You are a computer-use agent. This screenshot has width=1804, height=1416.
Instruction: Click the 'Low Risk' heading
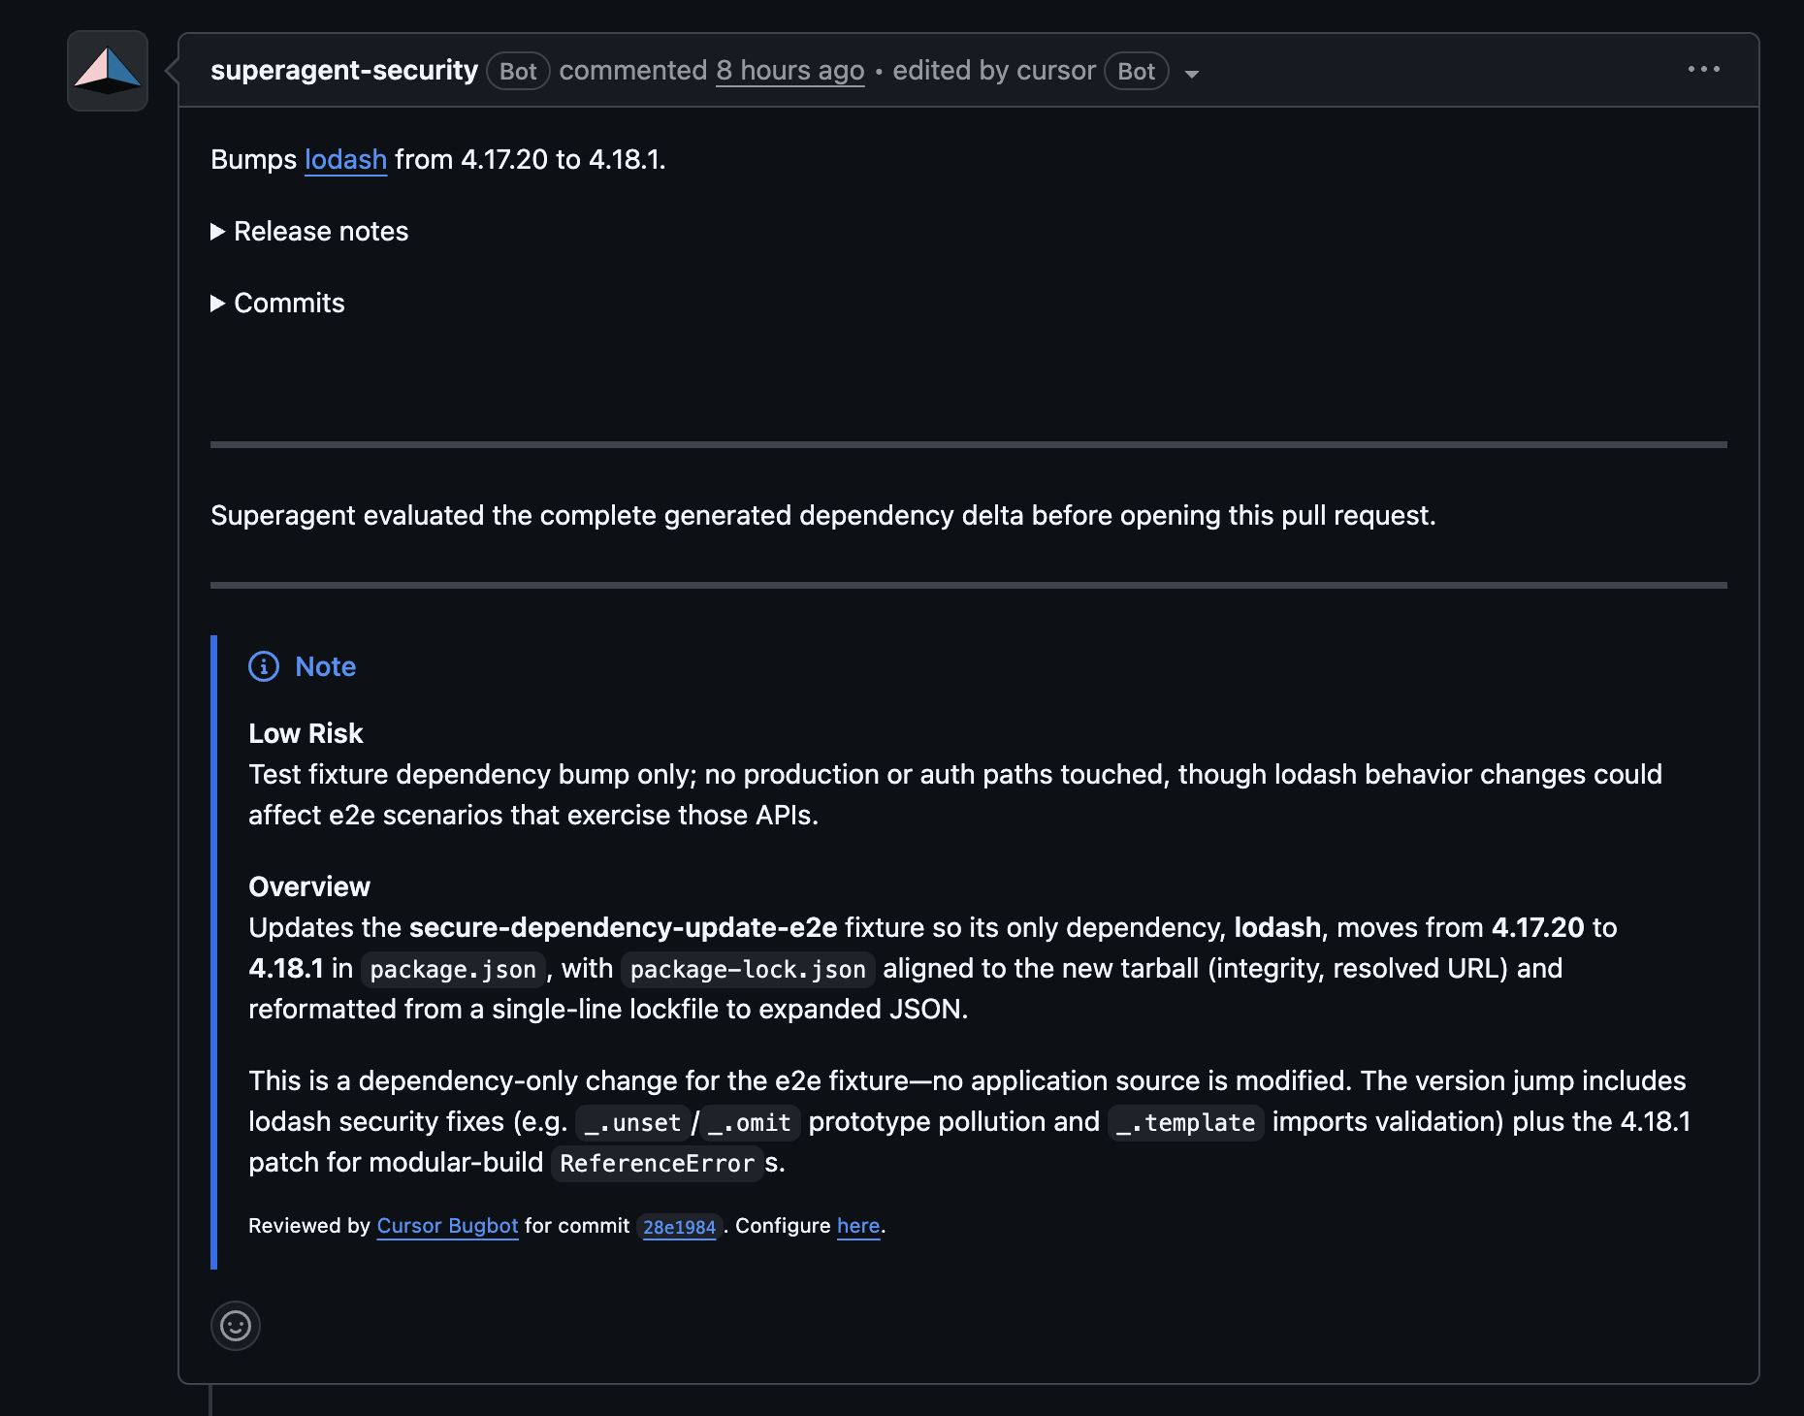click(x=306, y=733)
